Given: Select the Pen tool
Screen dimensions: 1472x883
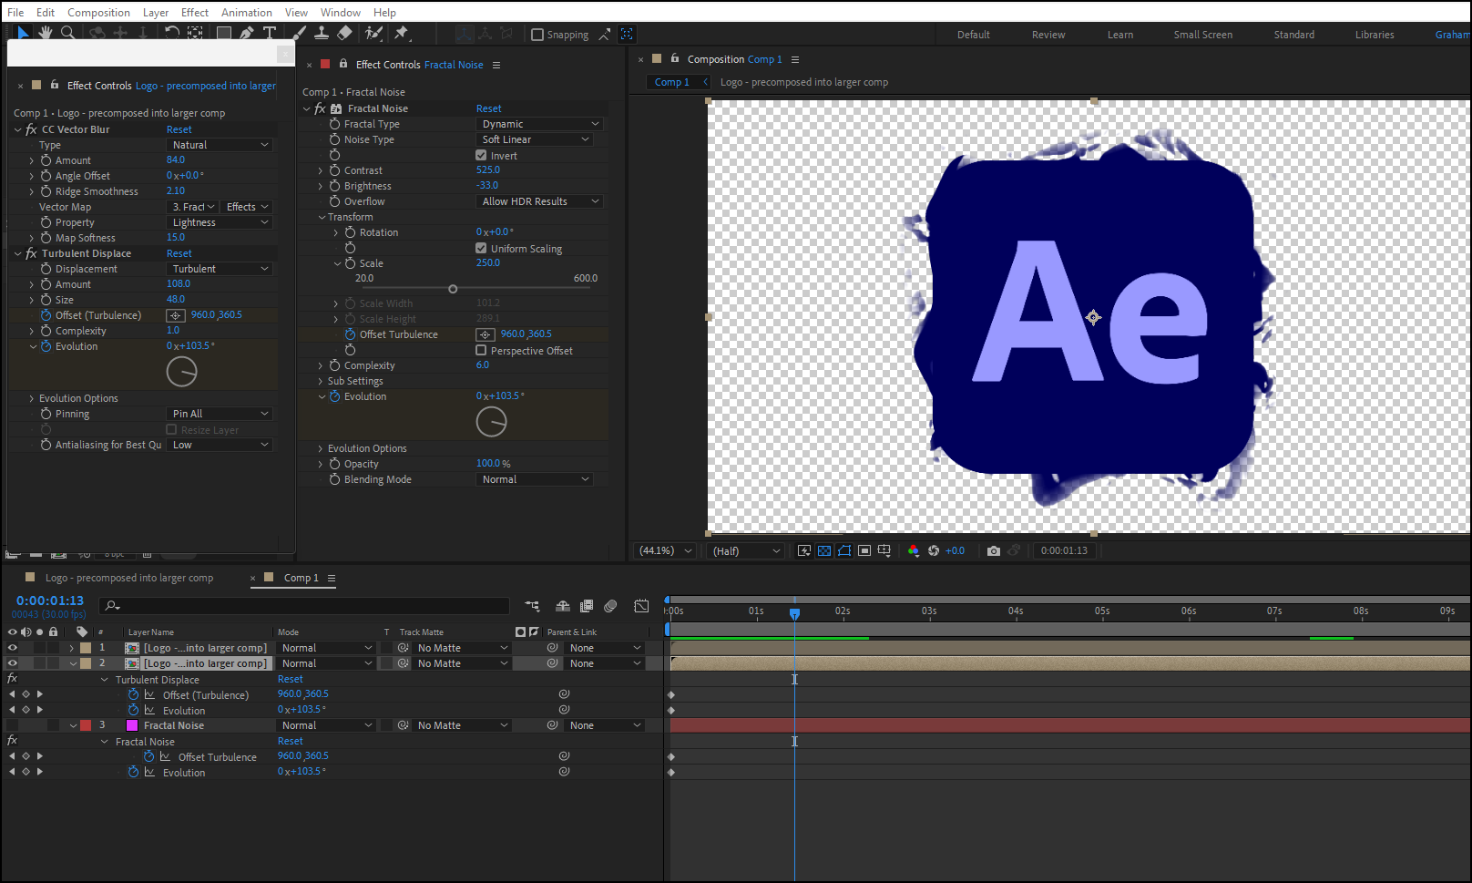Looking at the screenshot, I should [247, 33].
